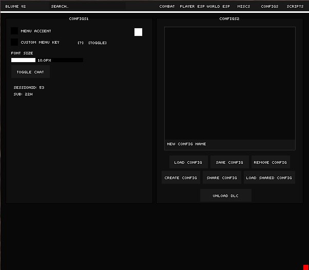This screenshot has height=270, width=309.
Task: Click the Load Config button
Action: tap(188, 162)
